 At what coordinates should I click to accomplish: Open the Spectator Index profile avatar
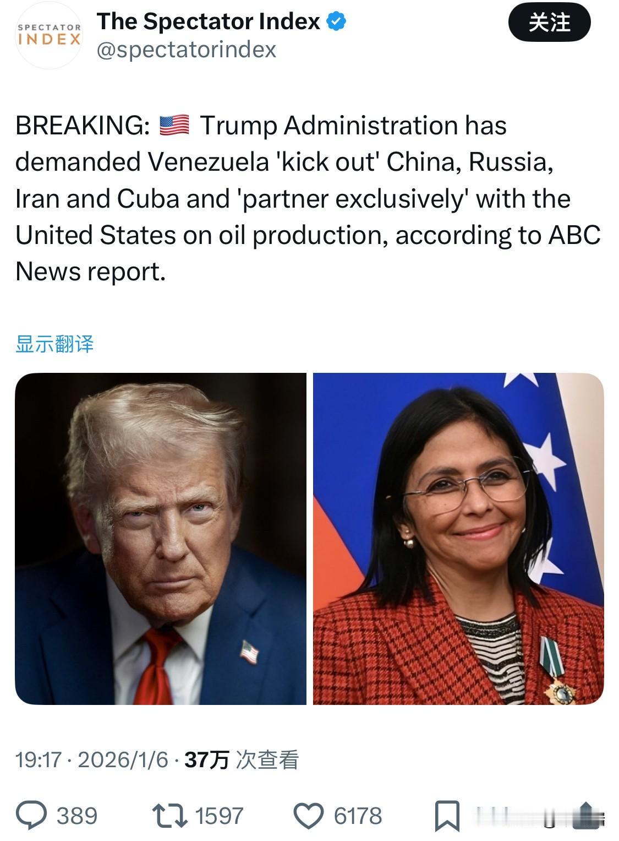(x=50, y=35)
